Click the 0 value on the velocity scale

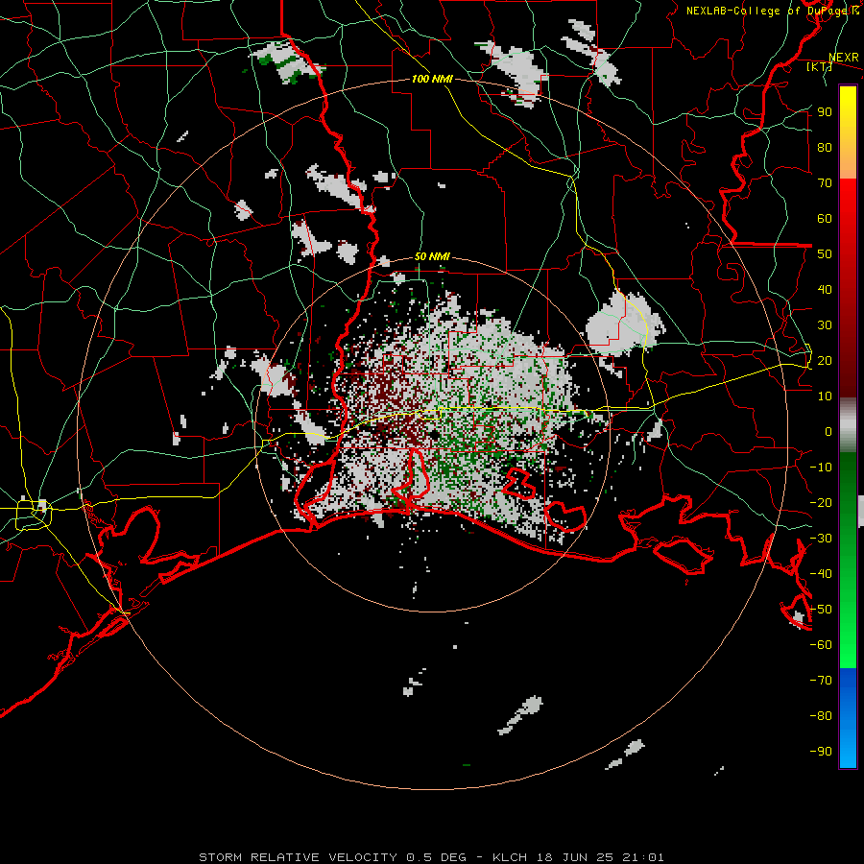[828, 432]
